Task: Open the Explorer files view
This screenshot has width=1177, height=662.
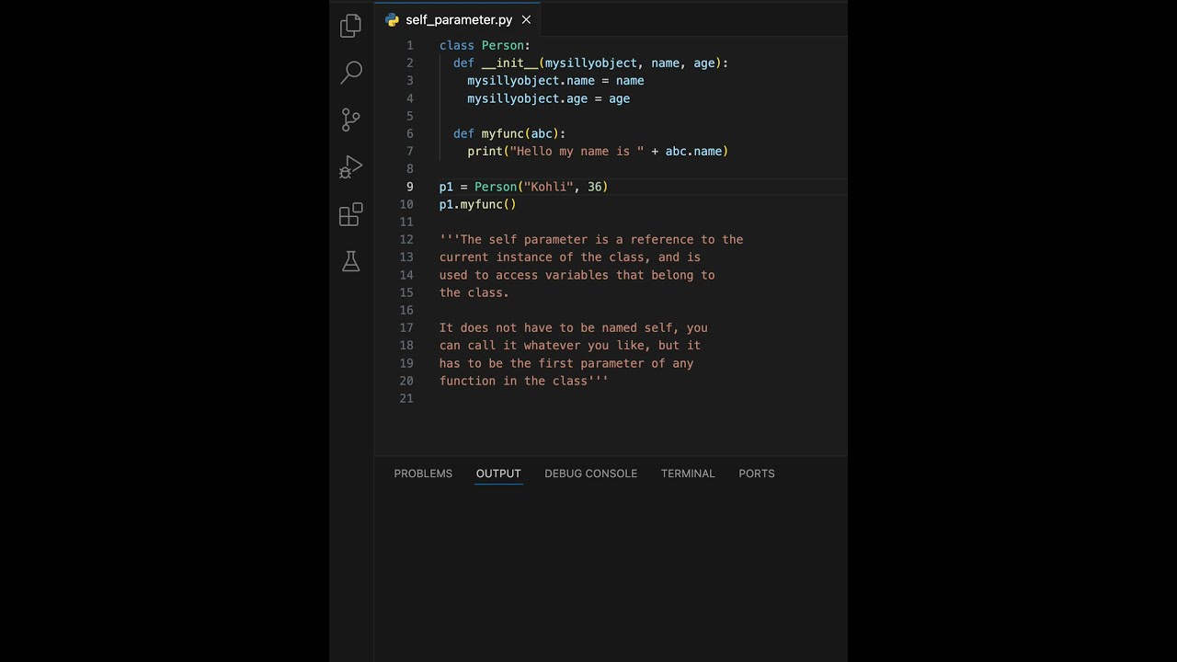Action: click(x=350, y=26)
